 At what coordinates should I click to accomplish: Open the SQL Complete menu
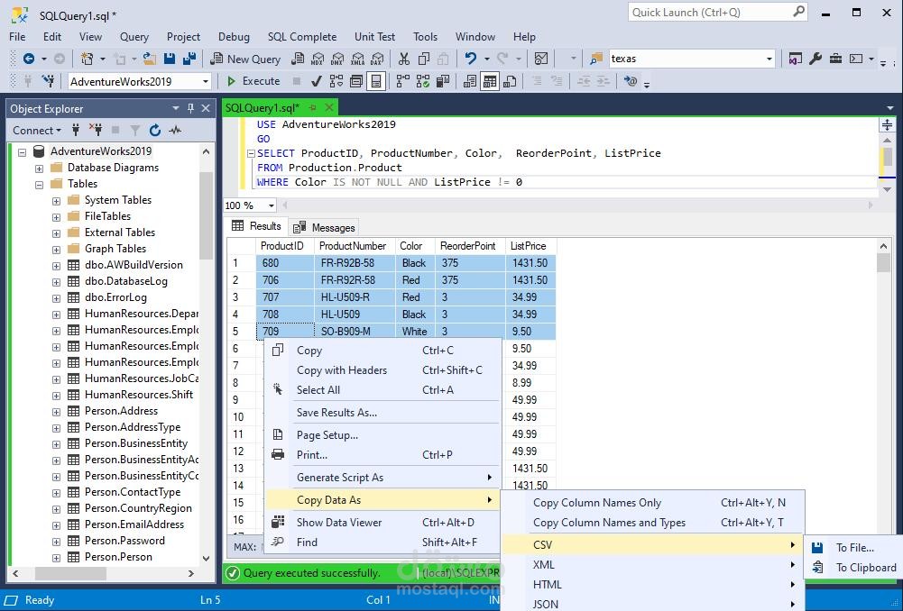302,37
